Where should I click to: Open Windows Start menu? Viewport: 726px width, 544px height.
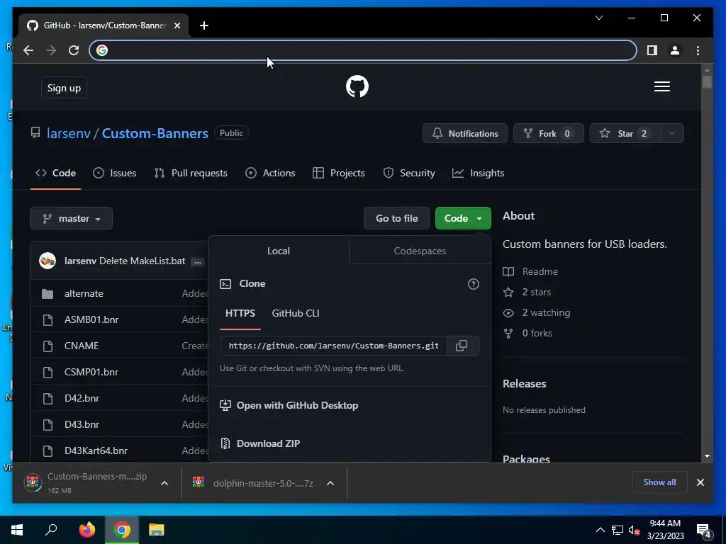17,530
